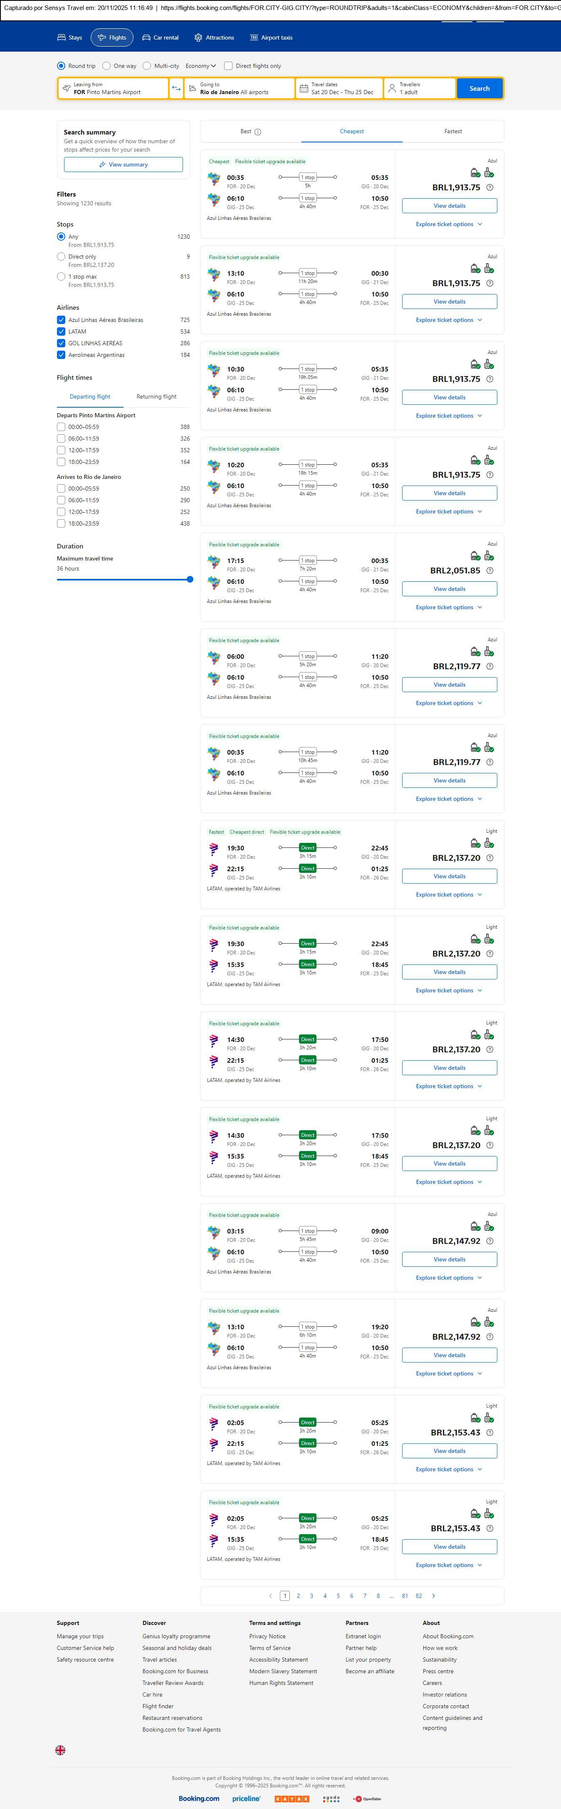This screenshot has width=561, height=1809.
Task: Click the UK flag language icon
Action: (x=60, y=1750)
